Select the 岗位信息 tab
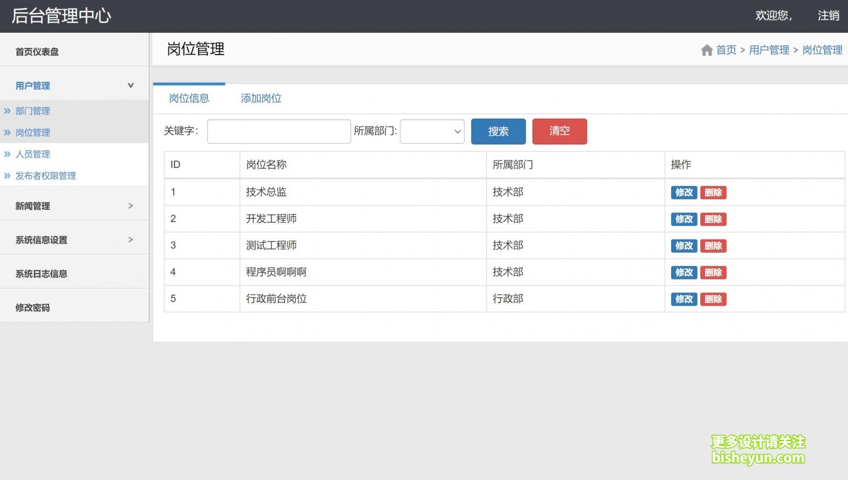848x480 pixels. coord(189,98)
